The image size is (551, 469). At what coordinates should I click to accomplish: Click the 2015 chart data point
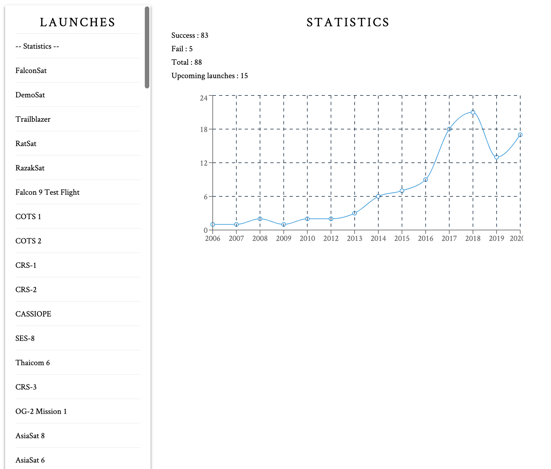click(402, 191)
